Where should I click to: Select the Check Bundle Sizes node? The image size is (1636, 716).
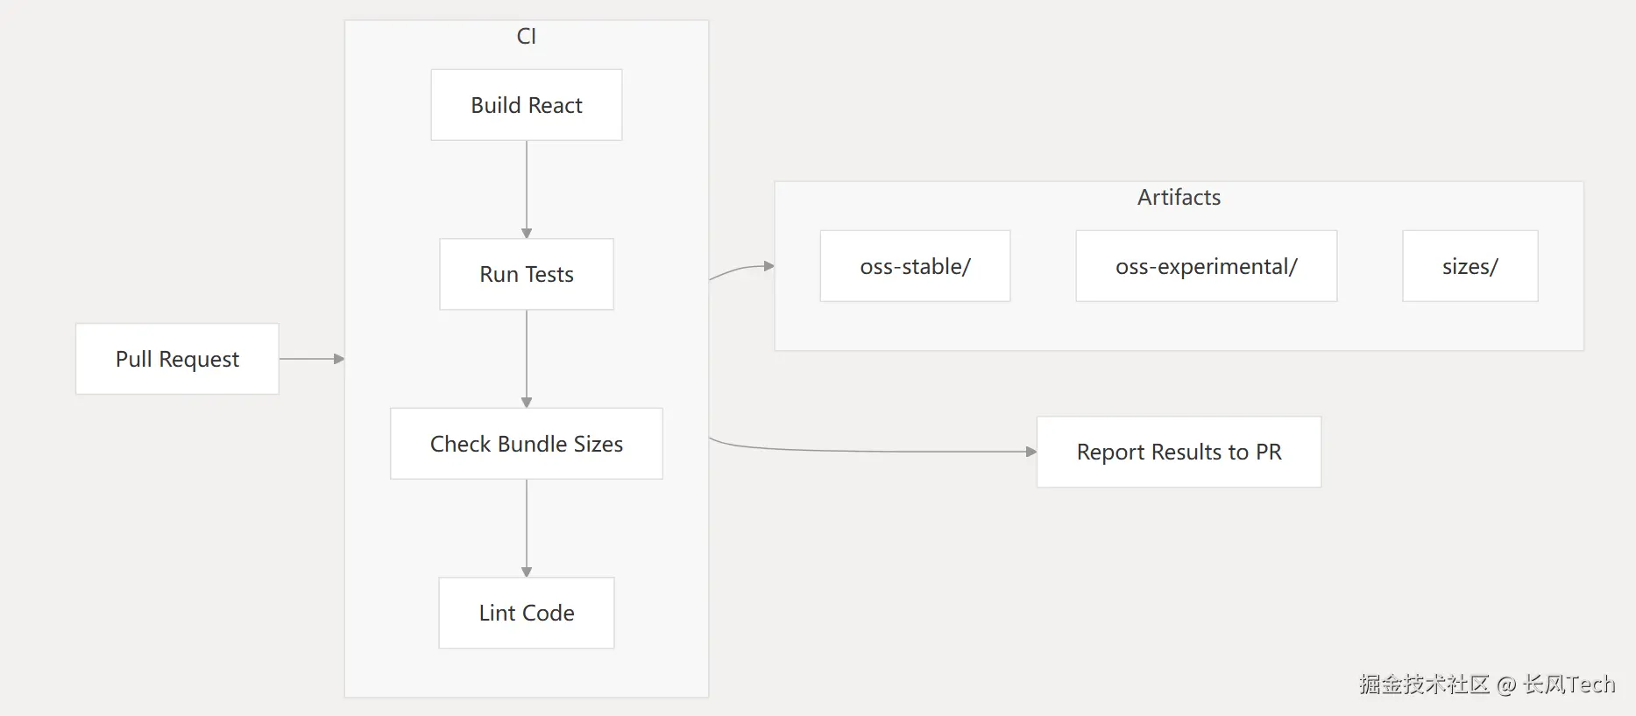coord(527,444)
